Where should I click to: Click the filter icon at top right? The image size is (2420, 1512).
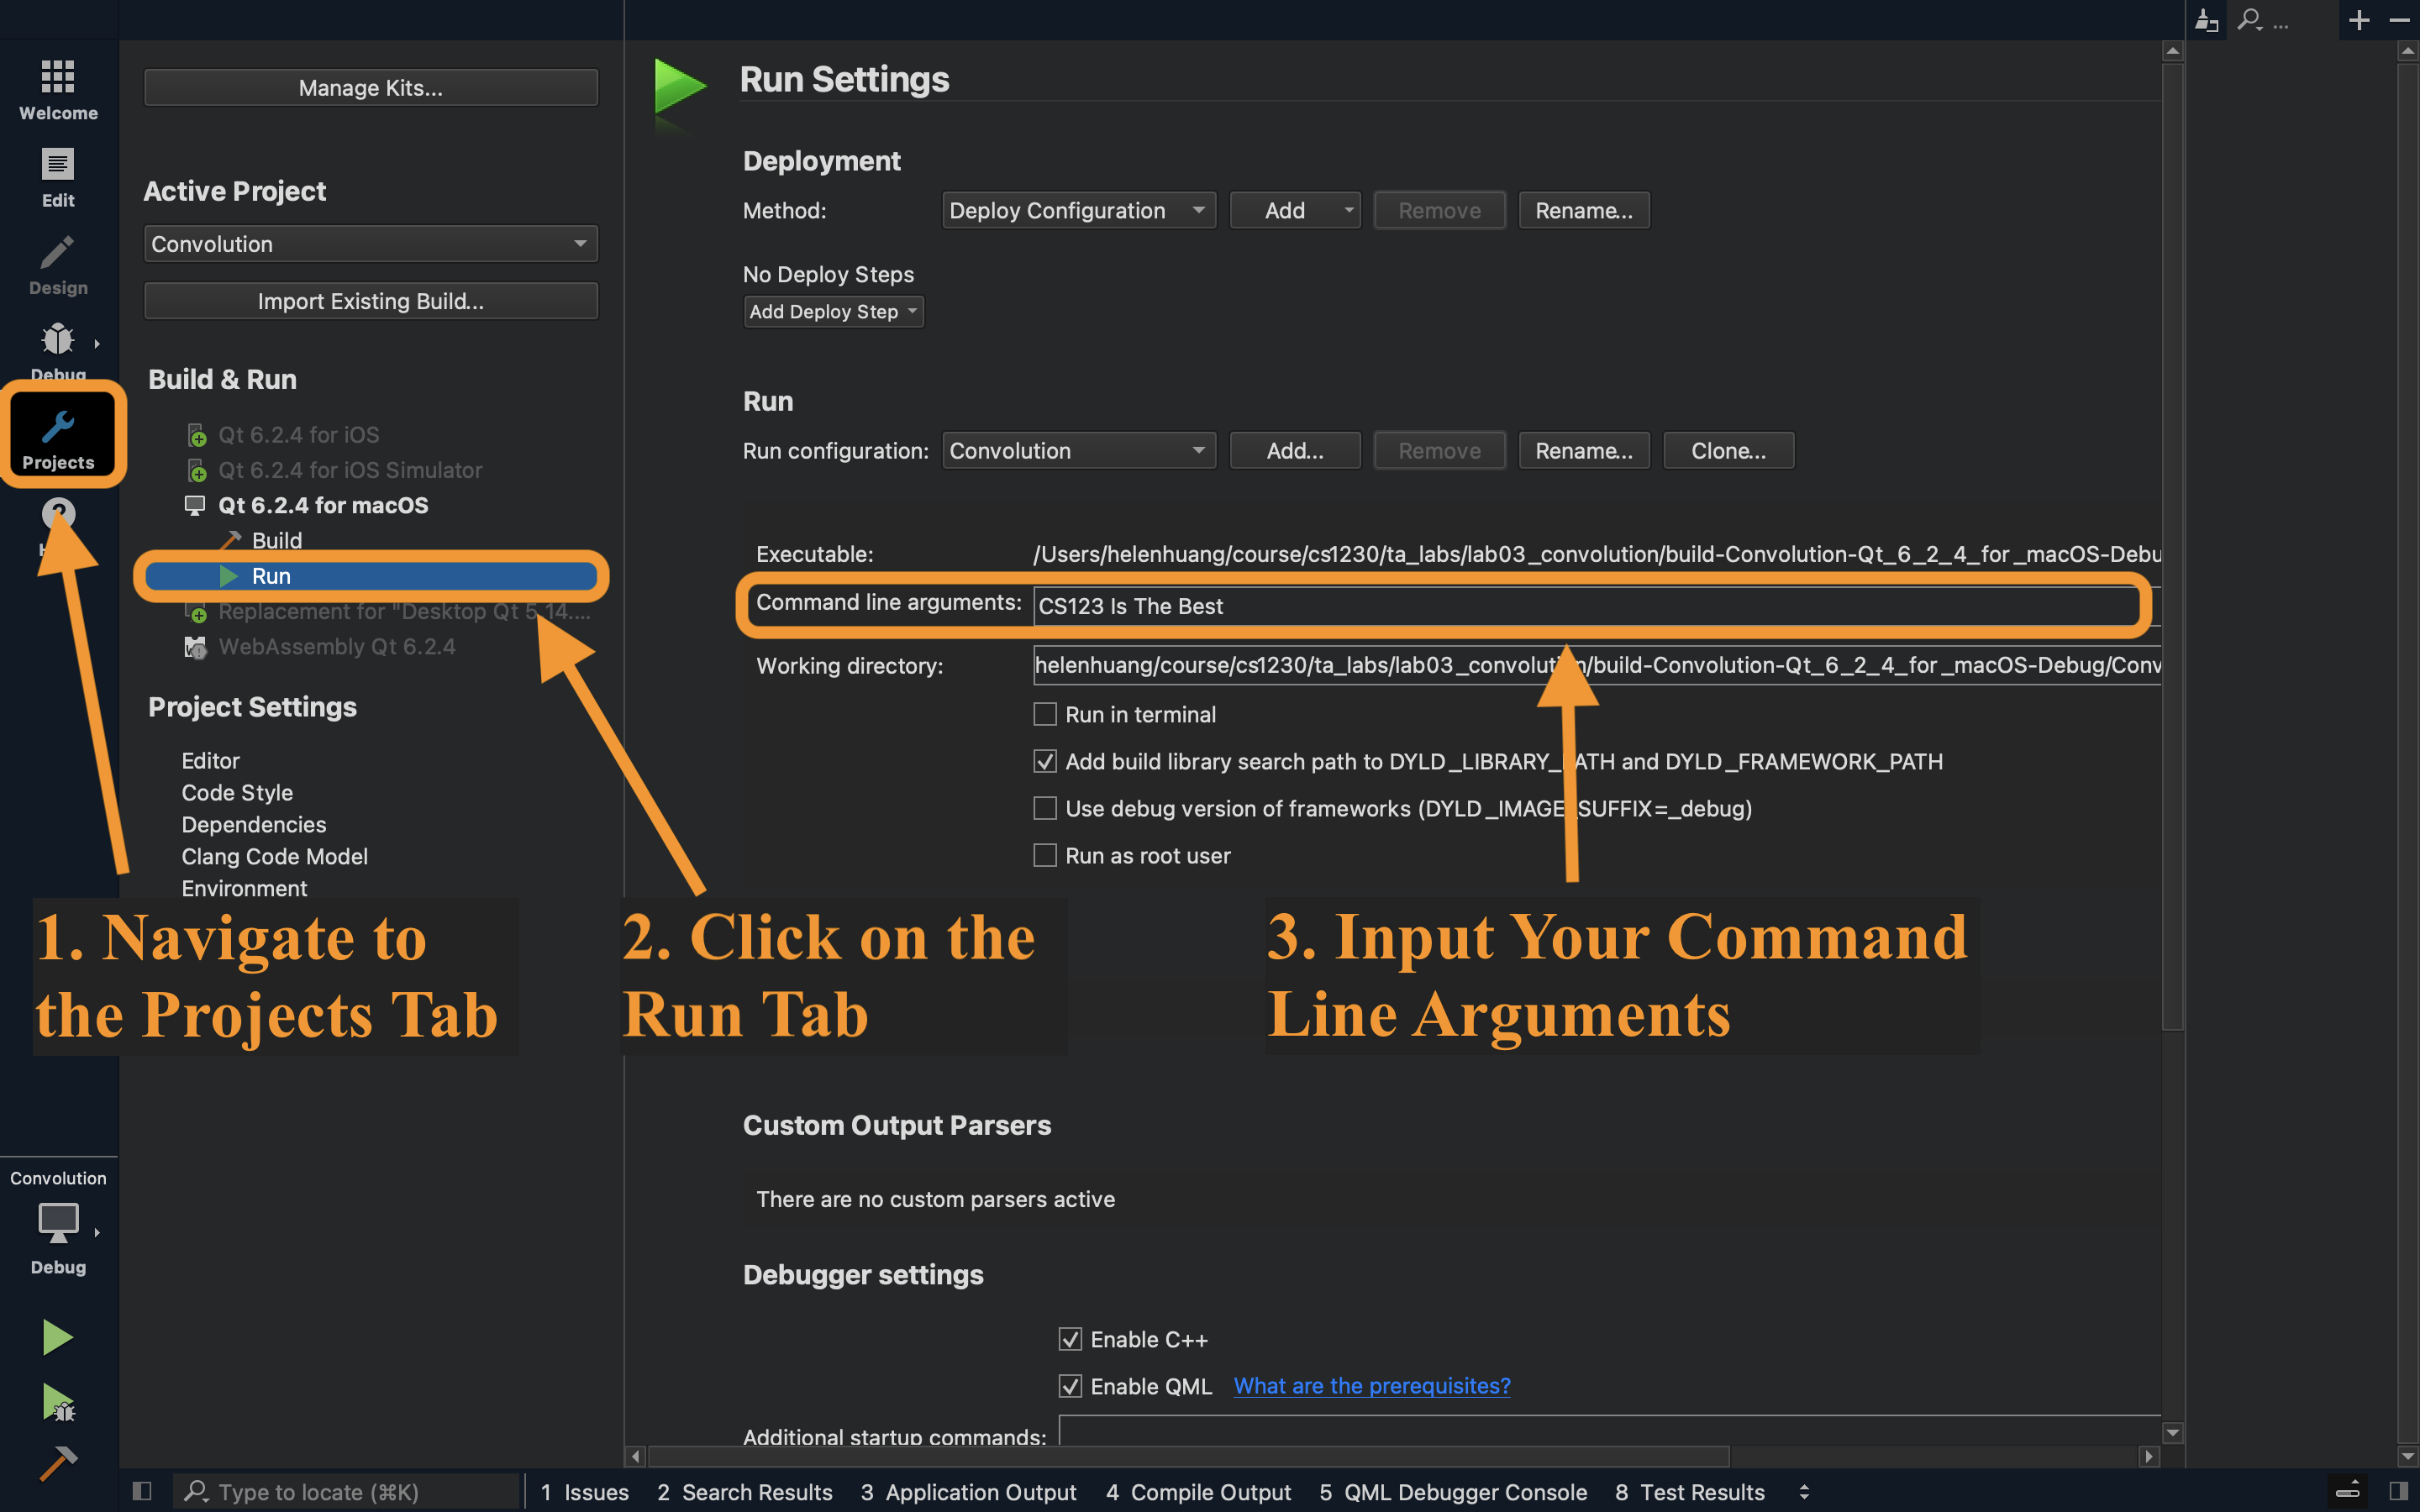coord(2207,20)
